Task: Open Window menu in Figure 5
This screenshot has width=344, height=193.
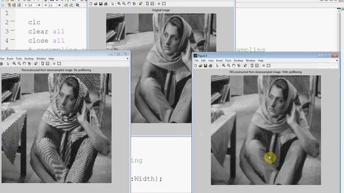Action: 250,61
